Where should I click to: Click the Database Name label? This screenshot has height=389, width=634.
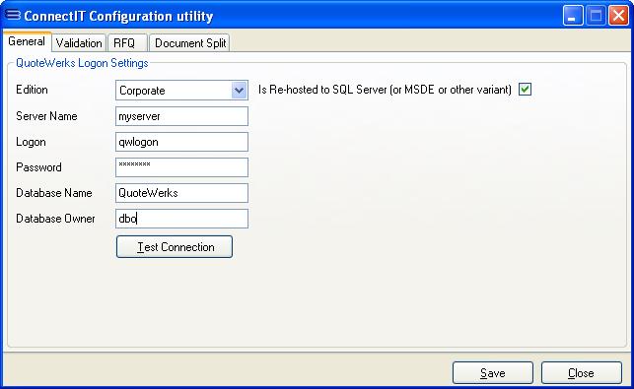(54, 193)
